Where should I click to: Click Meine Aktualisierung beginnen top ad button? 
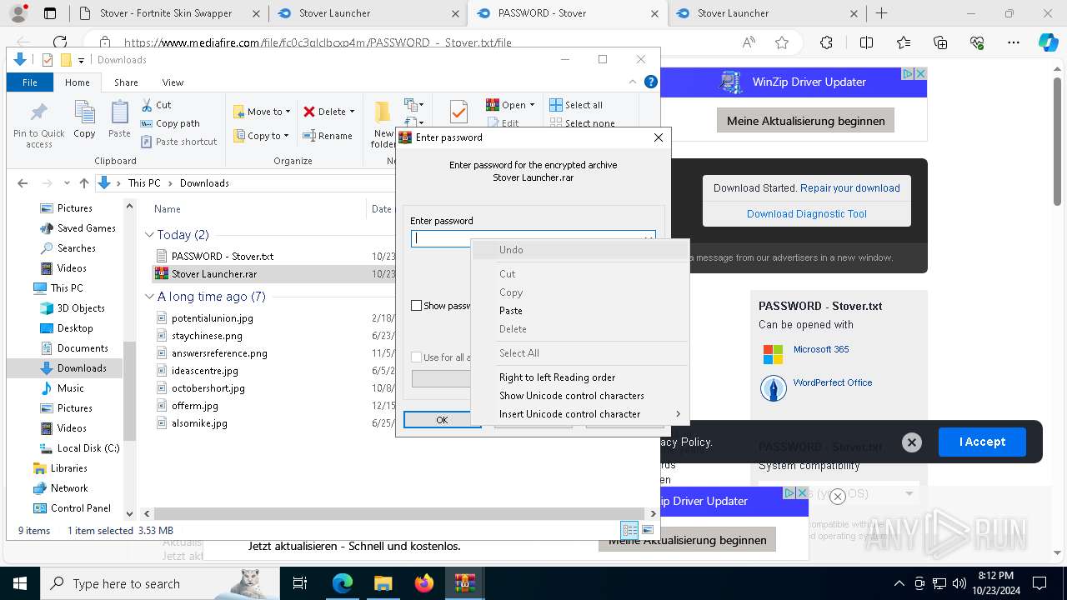click(805, 121)
